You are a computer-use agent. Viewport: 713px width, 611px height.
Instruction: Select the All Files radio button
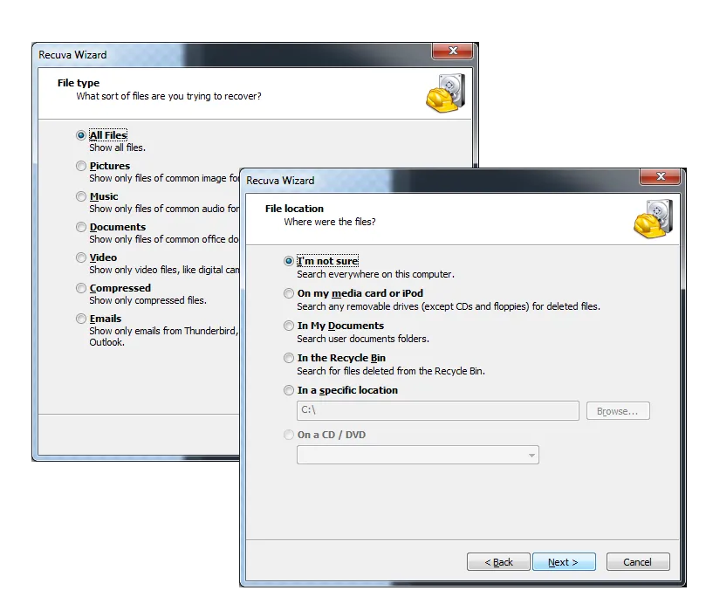coord(81,135)
